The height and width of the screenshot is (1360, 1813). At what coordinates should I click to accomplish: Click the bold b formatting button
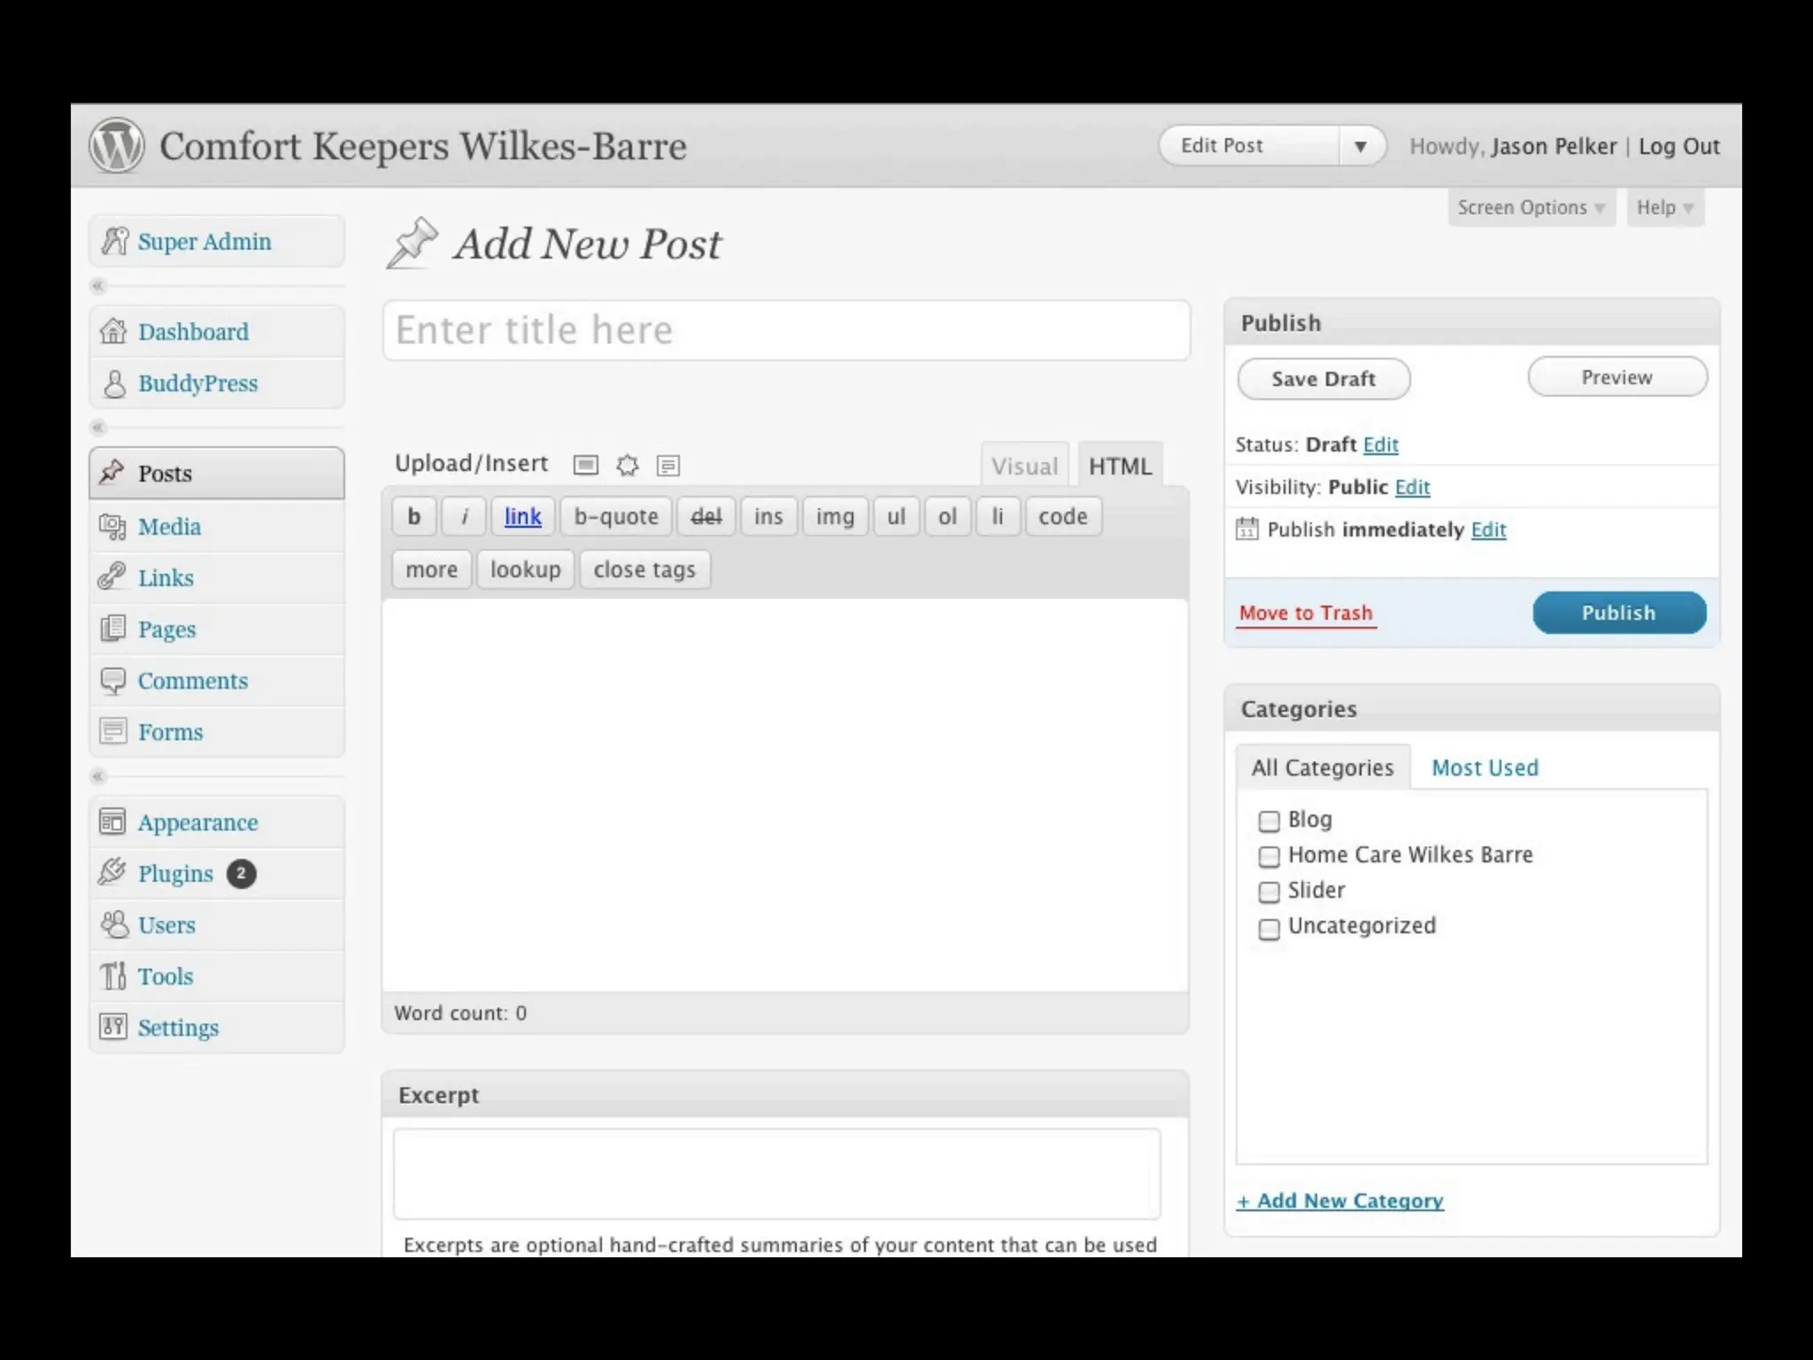pos(413,516)
